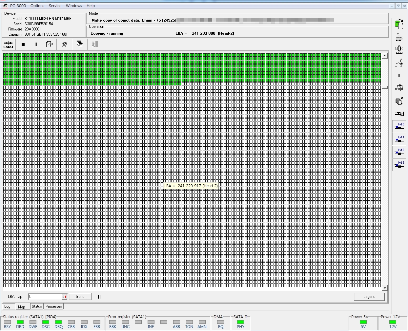Click the disk copy cylinders icon
The image size is (408, 331).
[x=399, y=24]
